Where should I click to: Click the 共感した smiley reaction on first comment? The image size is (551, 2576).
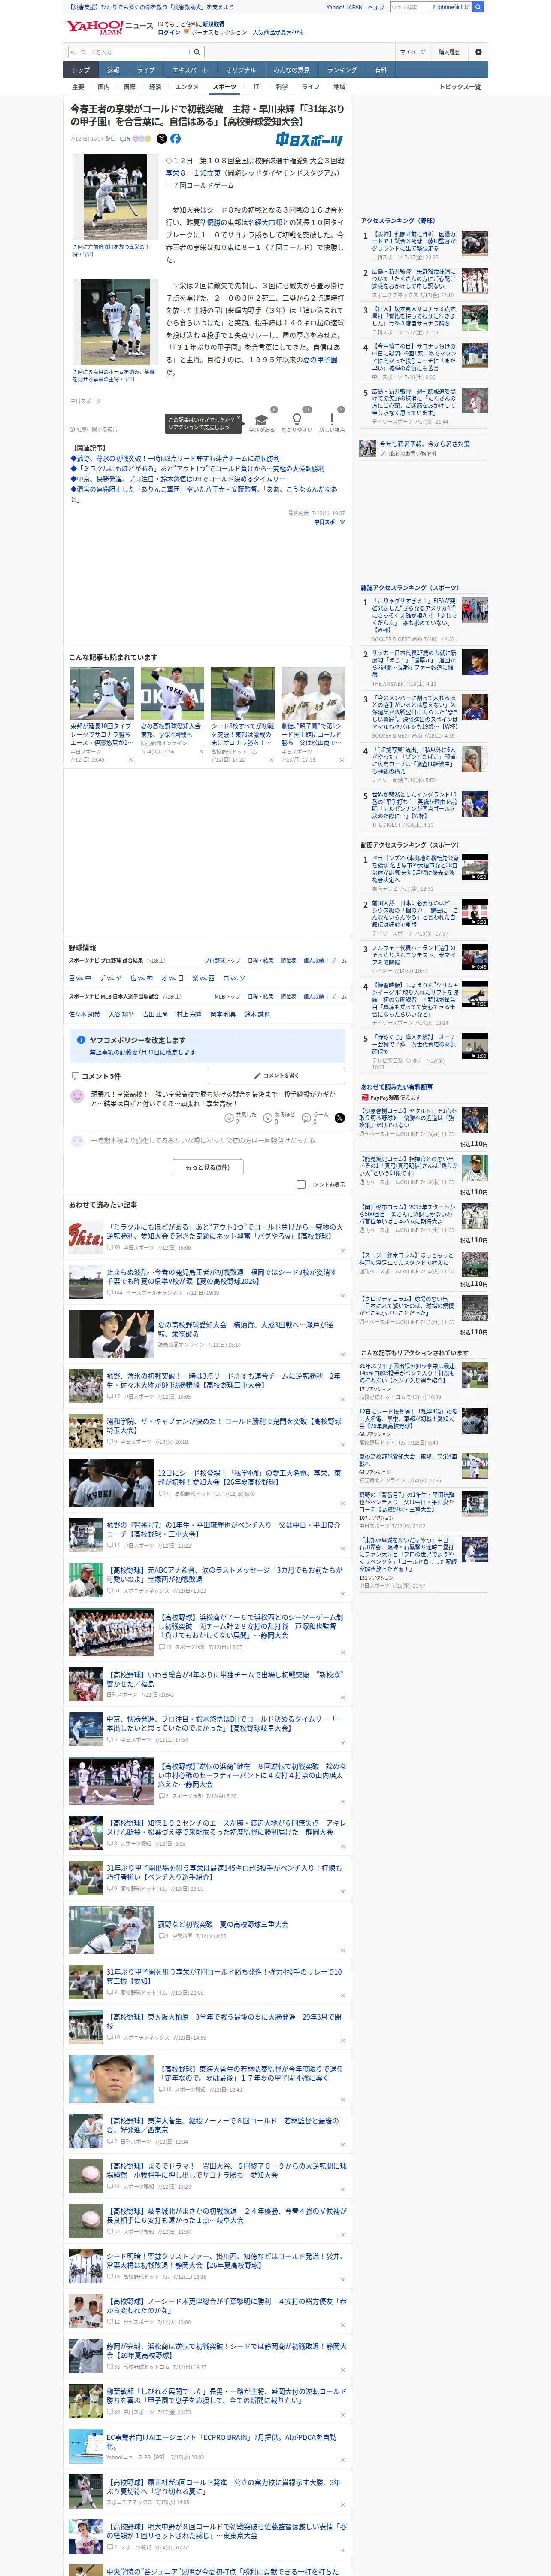pos(230,1118)
